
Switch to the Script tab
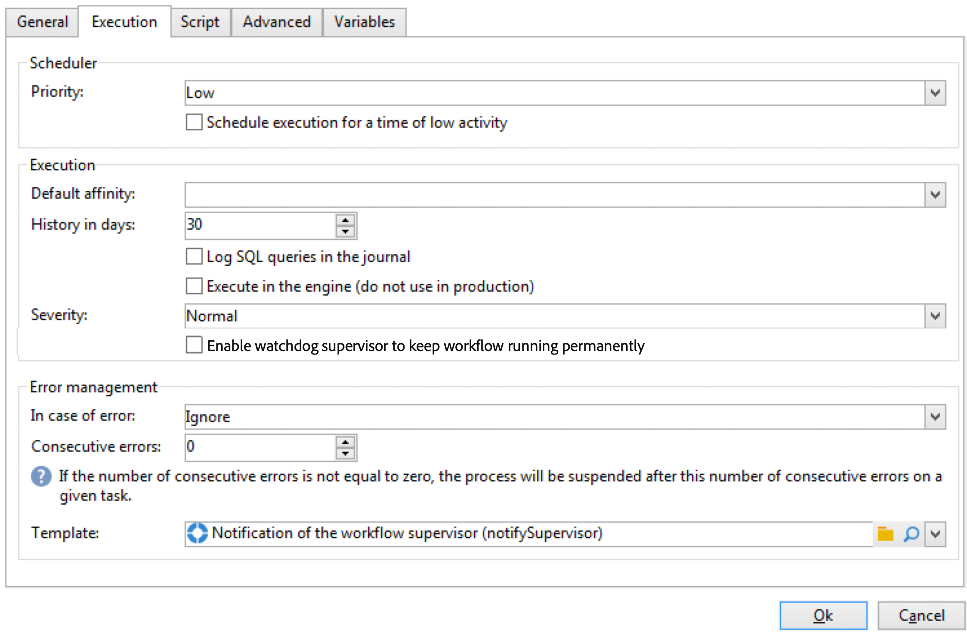(200, 22)
